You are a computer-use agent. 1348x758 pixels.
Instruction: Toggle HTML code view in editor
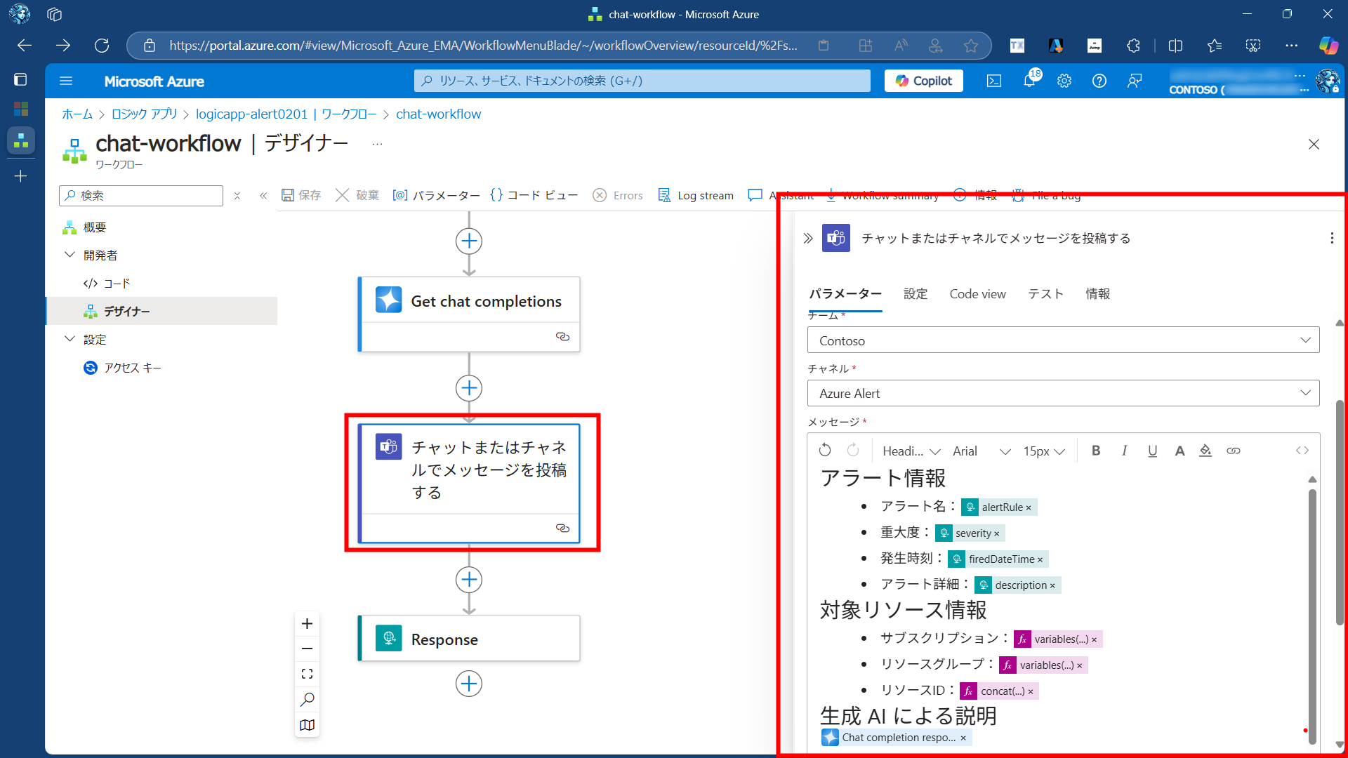pos(1302,451)
